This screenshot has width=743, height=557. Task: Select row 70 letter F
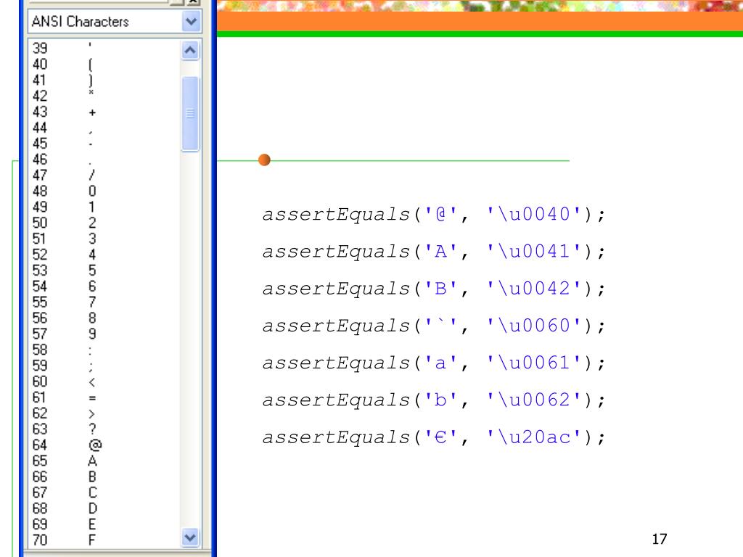[x=104, y=540]
